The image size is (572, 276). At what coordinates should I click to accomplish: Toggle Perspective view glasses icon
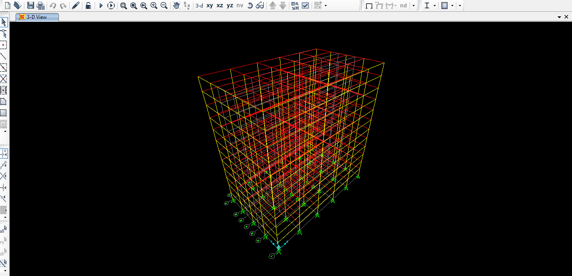[x=260, y=5]
